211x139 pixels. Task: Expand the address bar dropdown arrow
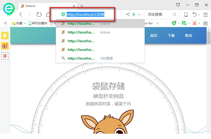(x=139, y=14)
